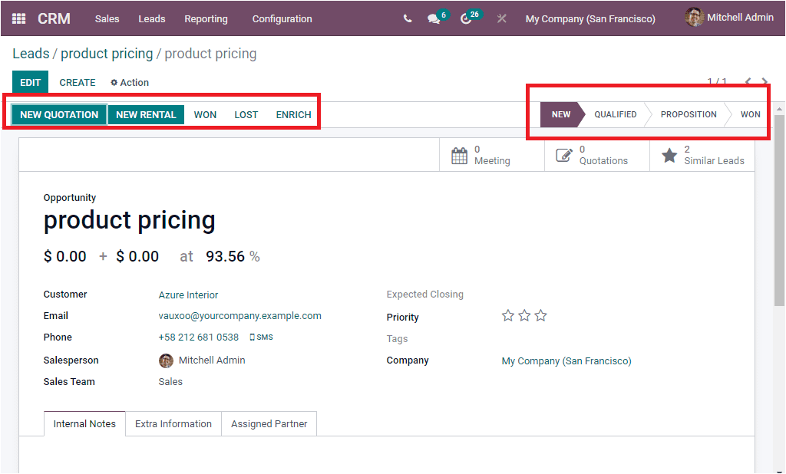View Similar Leads via the star button
This screenshot has height=474, width=786.
(702, 156)
